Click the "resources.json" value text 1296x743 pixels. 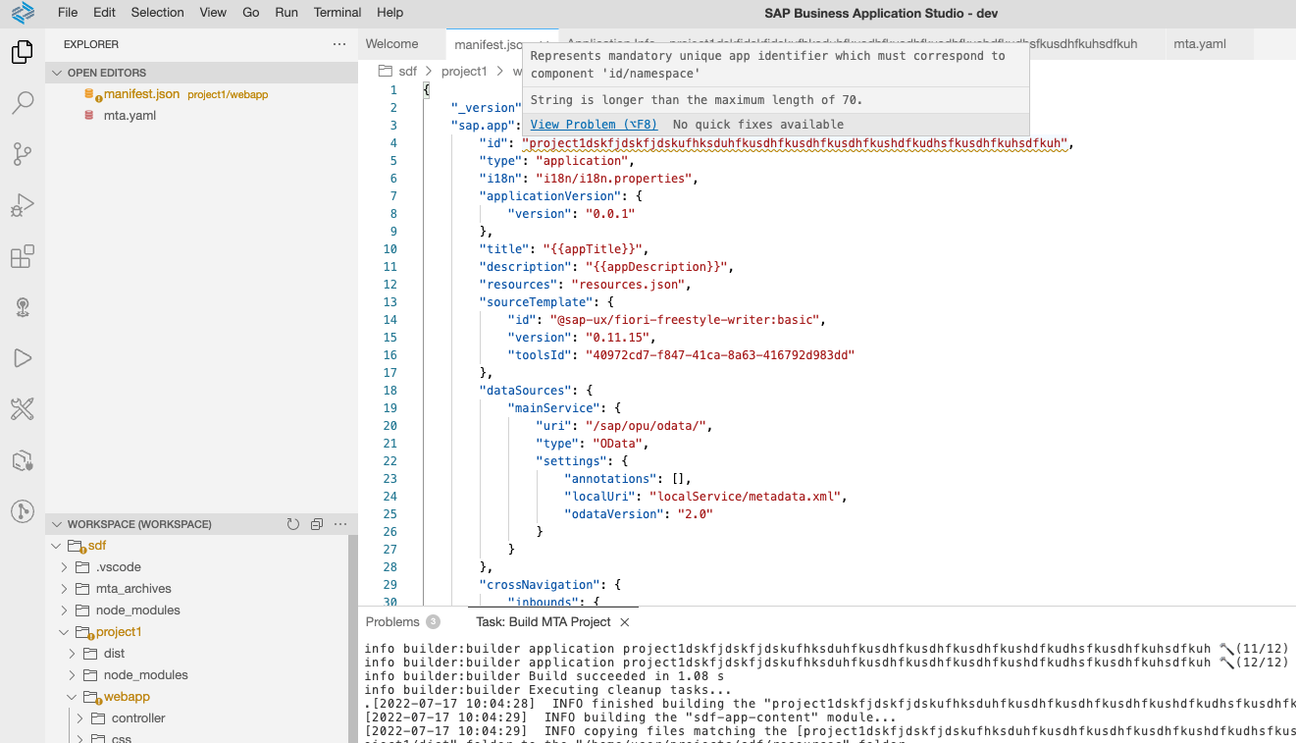click(628, 285)
